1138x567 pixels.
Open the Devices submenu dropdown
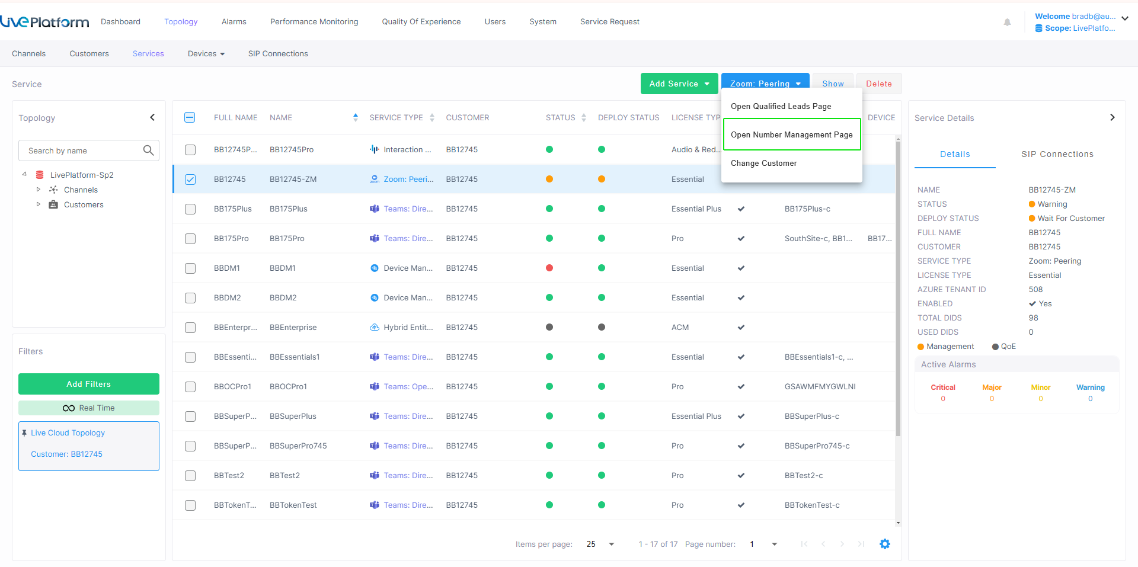click(206, 53)
